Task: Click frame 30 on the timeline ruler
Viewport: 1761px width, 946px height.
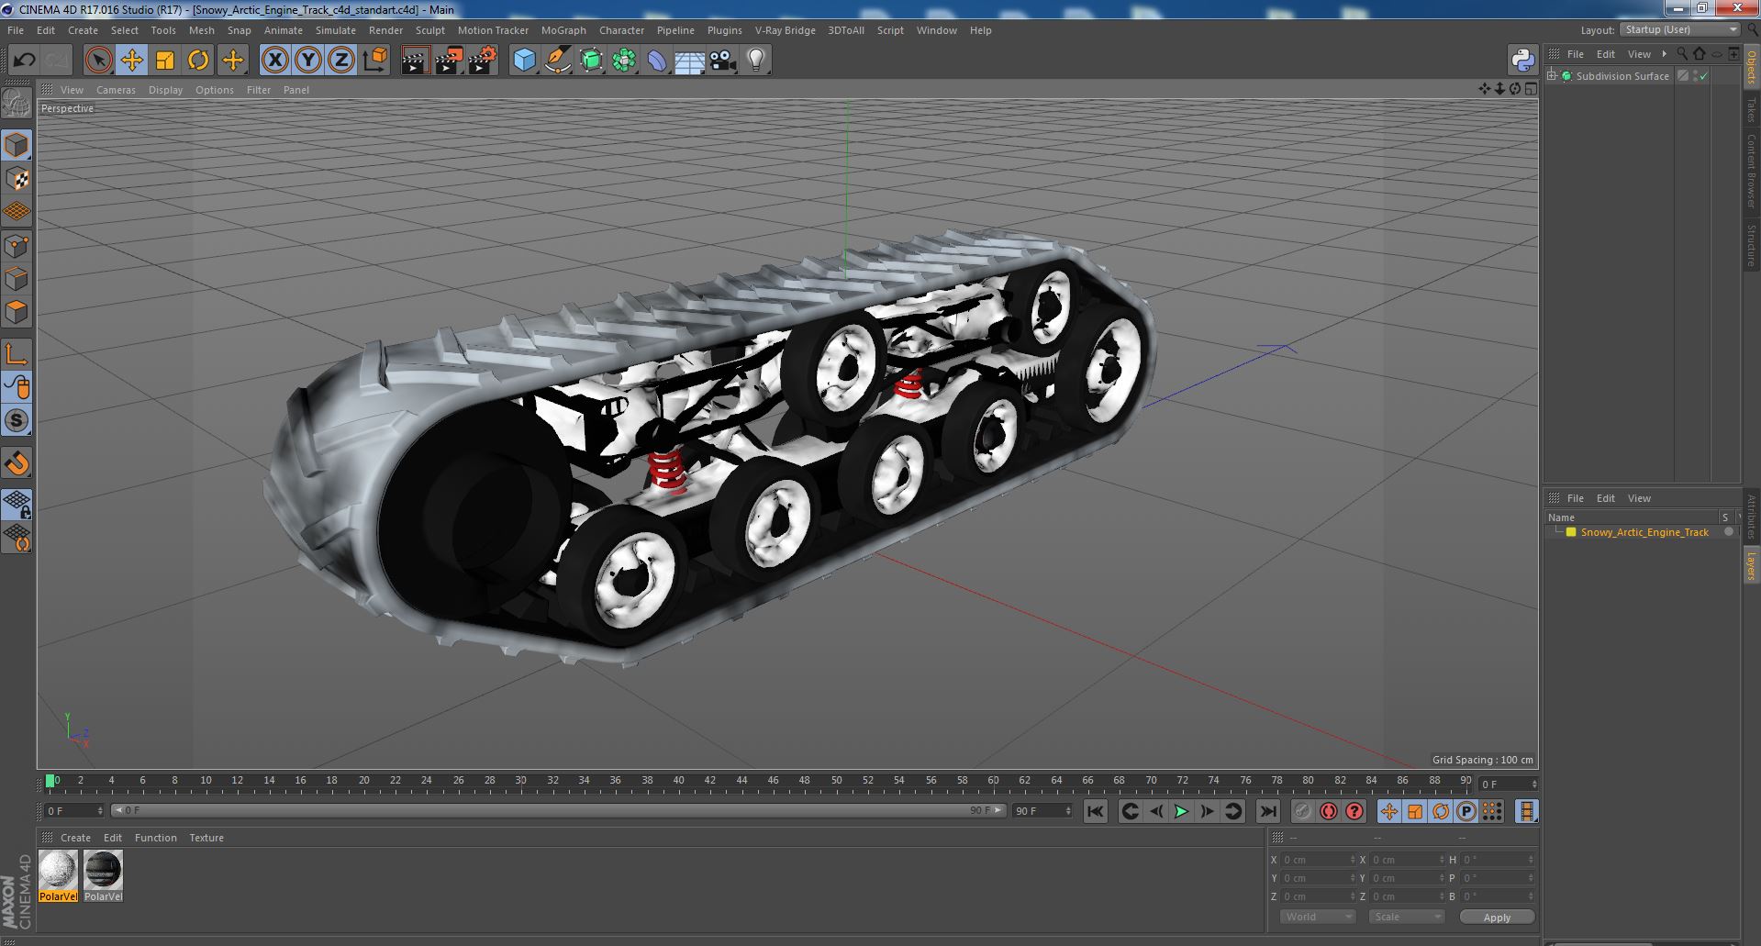Action: click(x=520, y=781)
